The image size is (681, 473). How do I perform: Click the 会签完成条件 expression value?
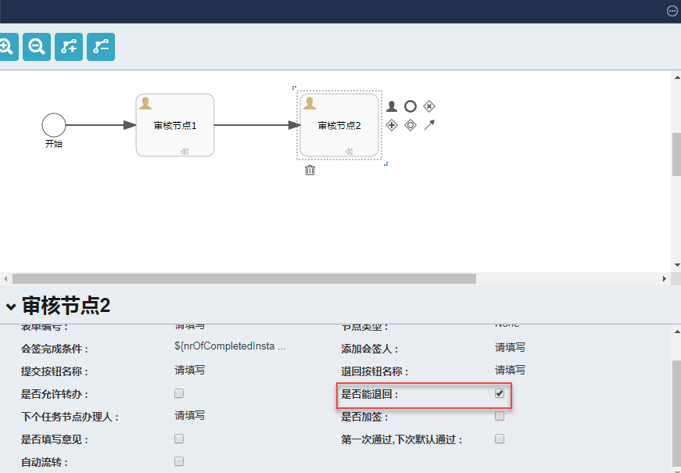coord(230,347)
